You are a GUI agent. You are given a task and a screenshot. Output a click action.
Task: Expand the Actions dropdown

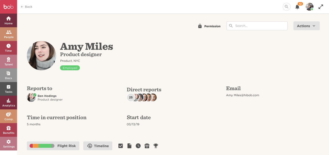tap(306, 26)
